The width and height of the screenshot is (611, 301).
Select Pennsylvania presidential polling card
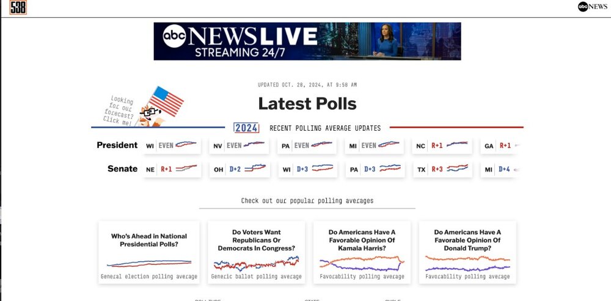click(307, 146)
